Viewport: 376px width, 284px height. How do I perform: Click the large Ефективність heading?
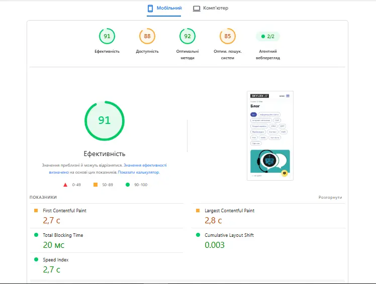tap(105, 154)
